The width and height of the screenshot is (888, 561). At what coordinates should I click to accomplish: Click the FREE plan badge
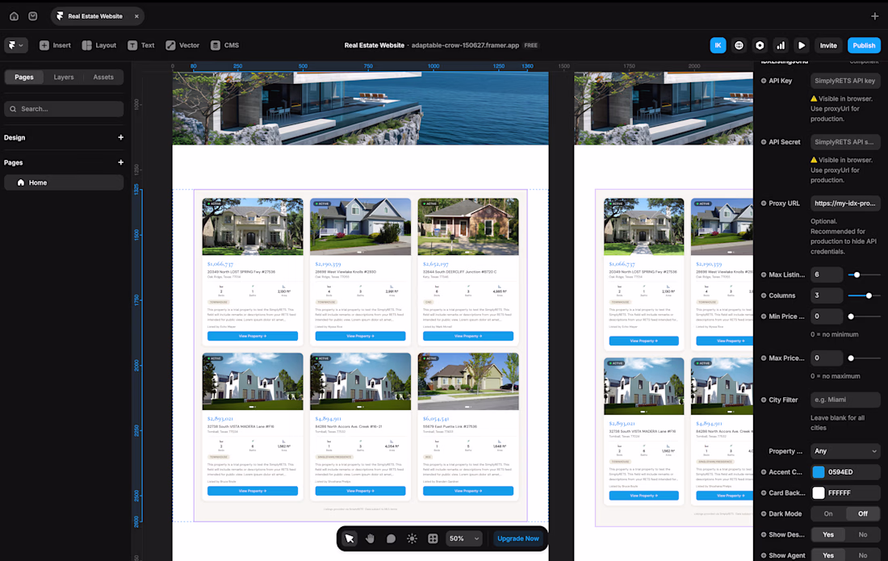[x=530, y=45]
